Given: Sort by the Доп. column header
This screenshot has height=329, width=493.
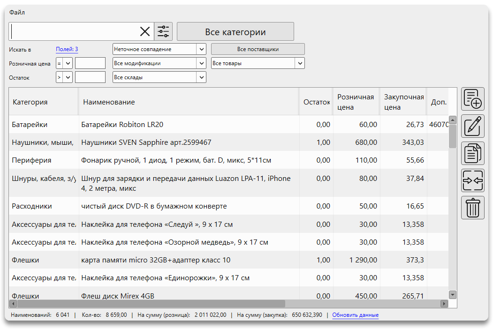Looking at the screenshot, I should point(438,102).
